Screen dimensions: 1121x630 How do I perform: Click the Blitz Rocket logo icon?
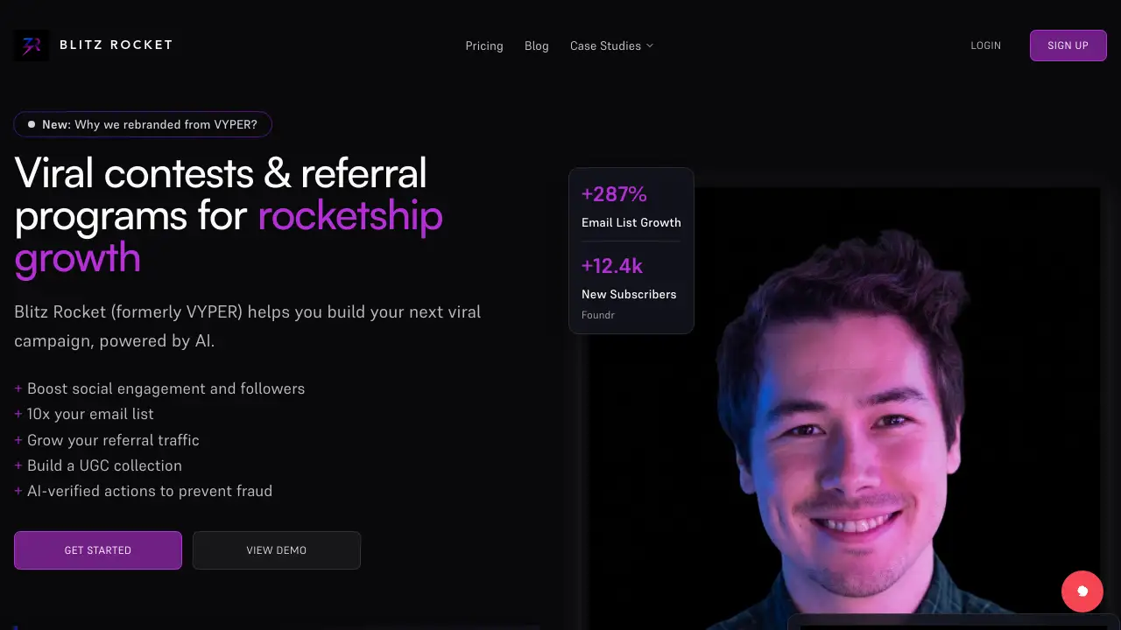click(x=32, y=45)
